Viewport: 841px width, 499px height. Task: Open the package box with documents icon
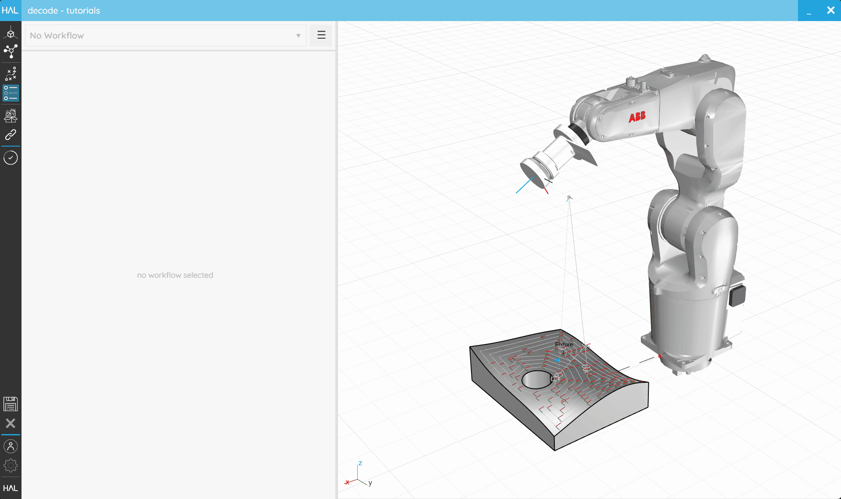click(11, 115)
